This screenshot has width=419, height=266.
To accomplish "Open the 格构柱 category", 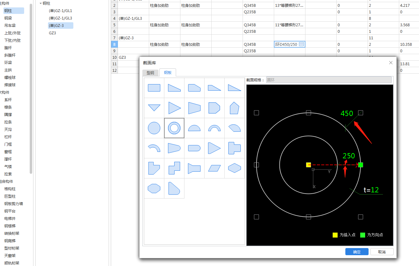I will 10,189.
